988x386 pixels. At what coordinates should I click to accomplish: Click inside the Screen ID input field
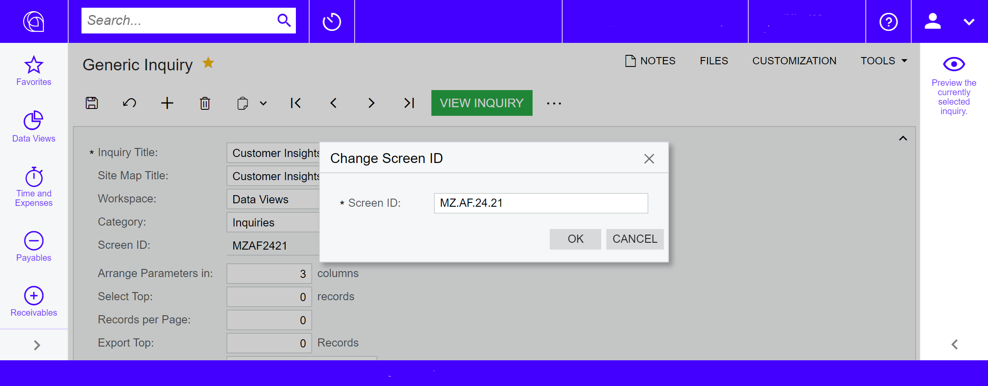click(x=540, y=203)
